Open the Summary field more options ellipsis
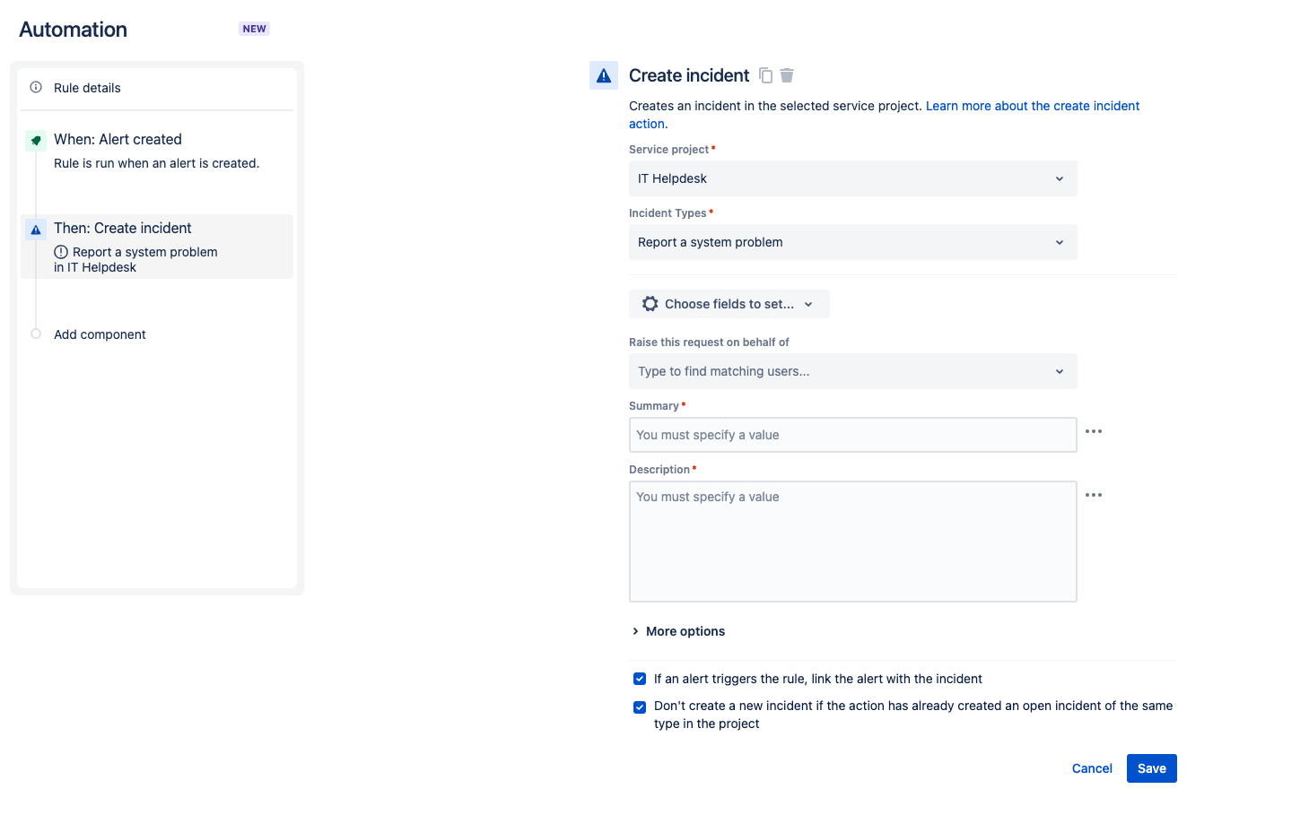 pos(1094,431)
